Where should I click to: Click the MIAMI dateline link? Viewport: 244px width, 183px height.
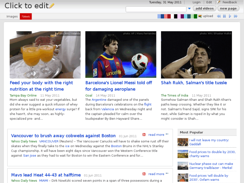coord(43,181)
